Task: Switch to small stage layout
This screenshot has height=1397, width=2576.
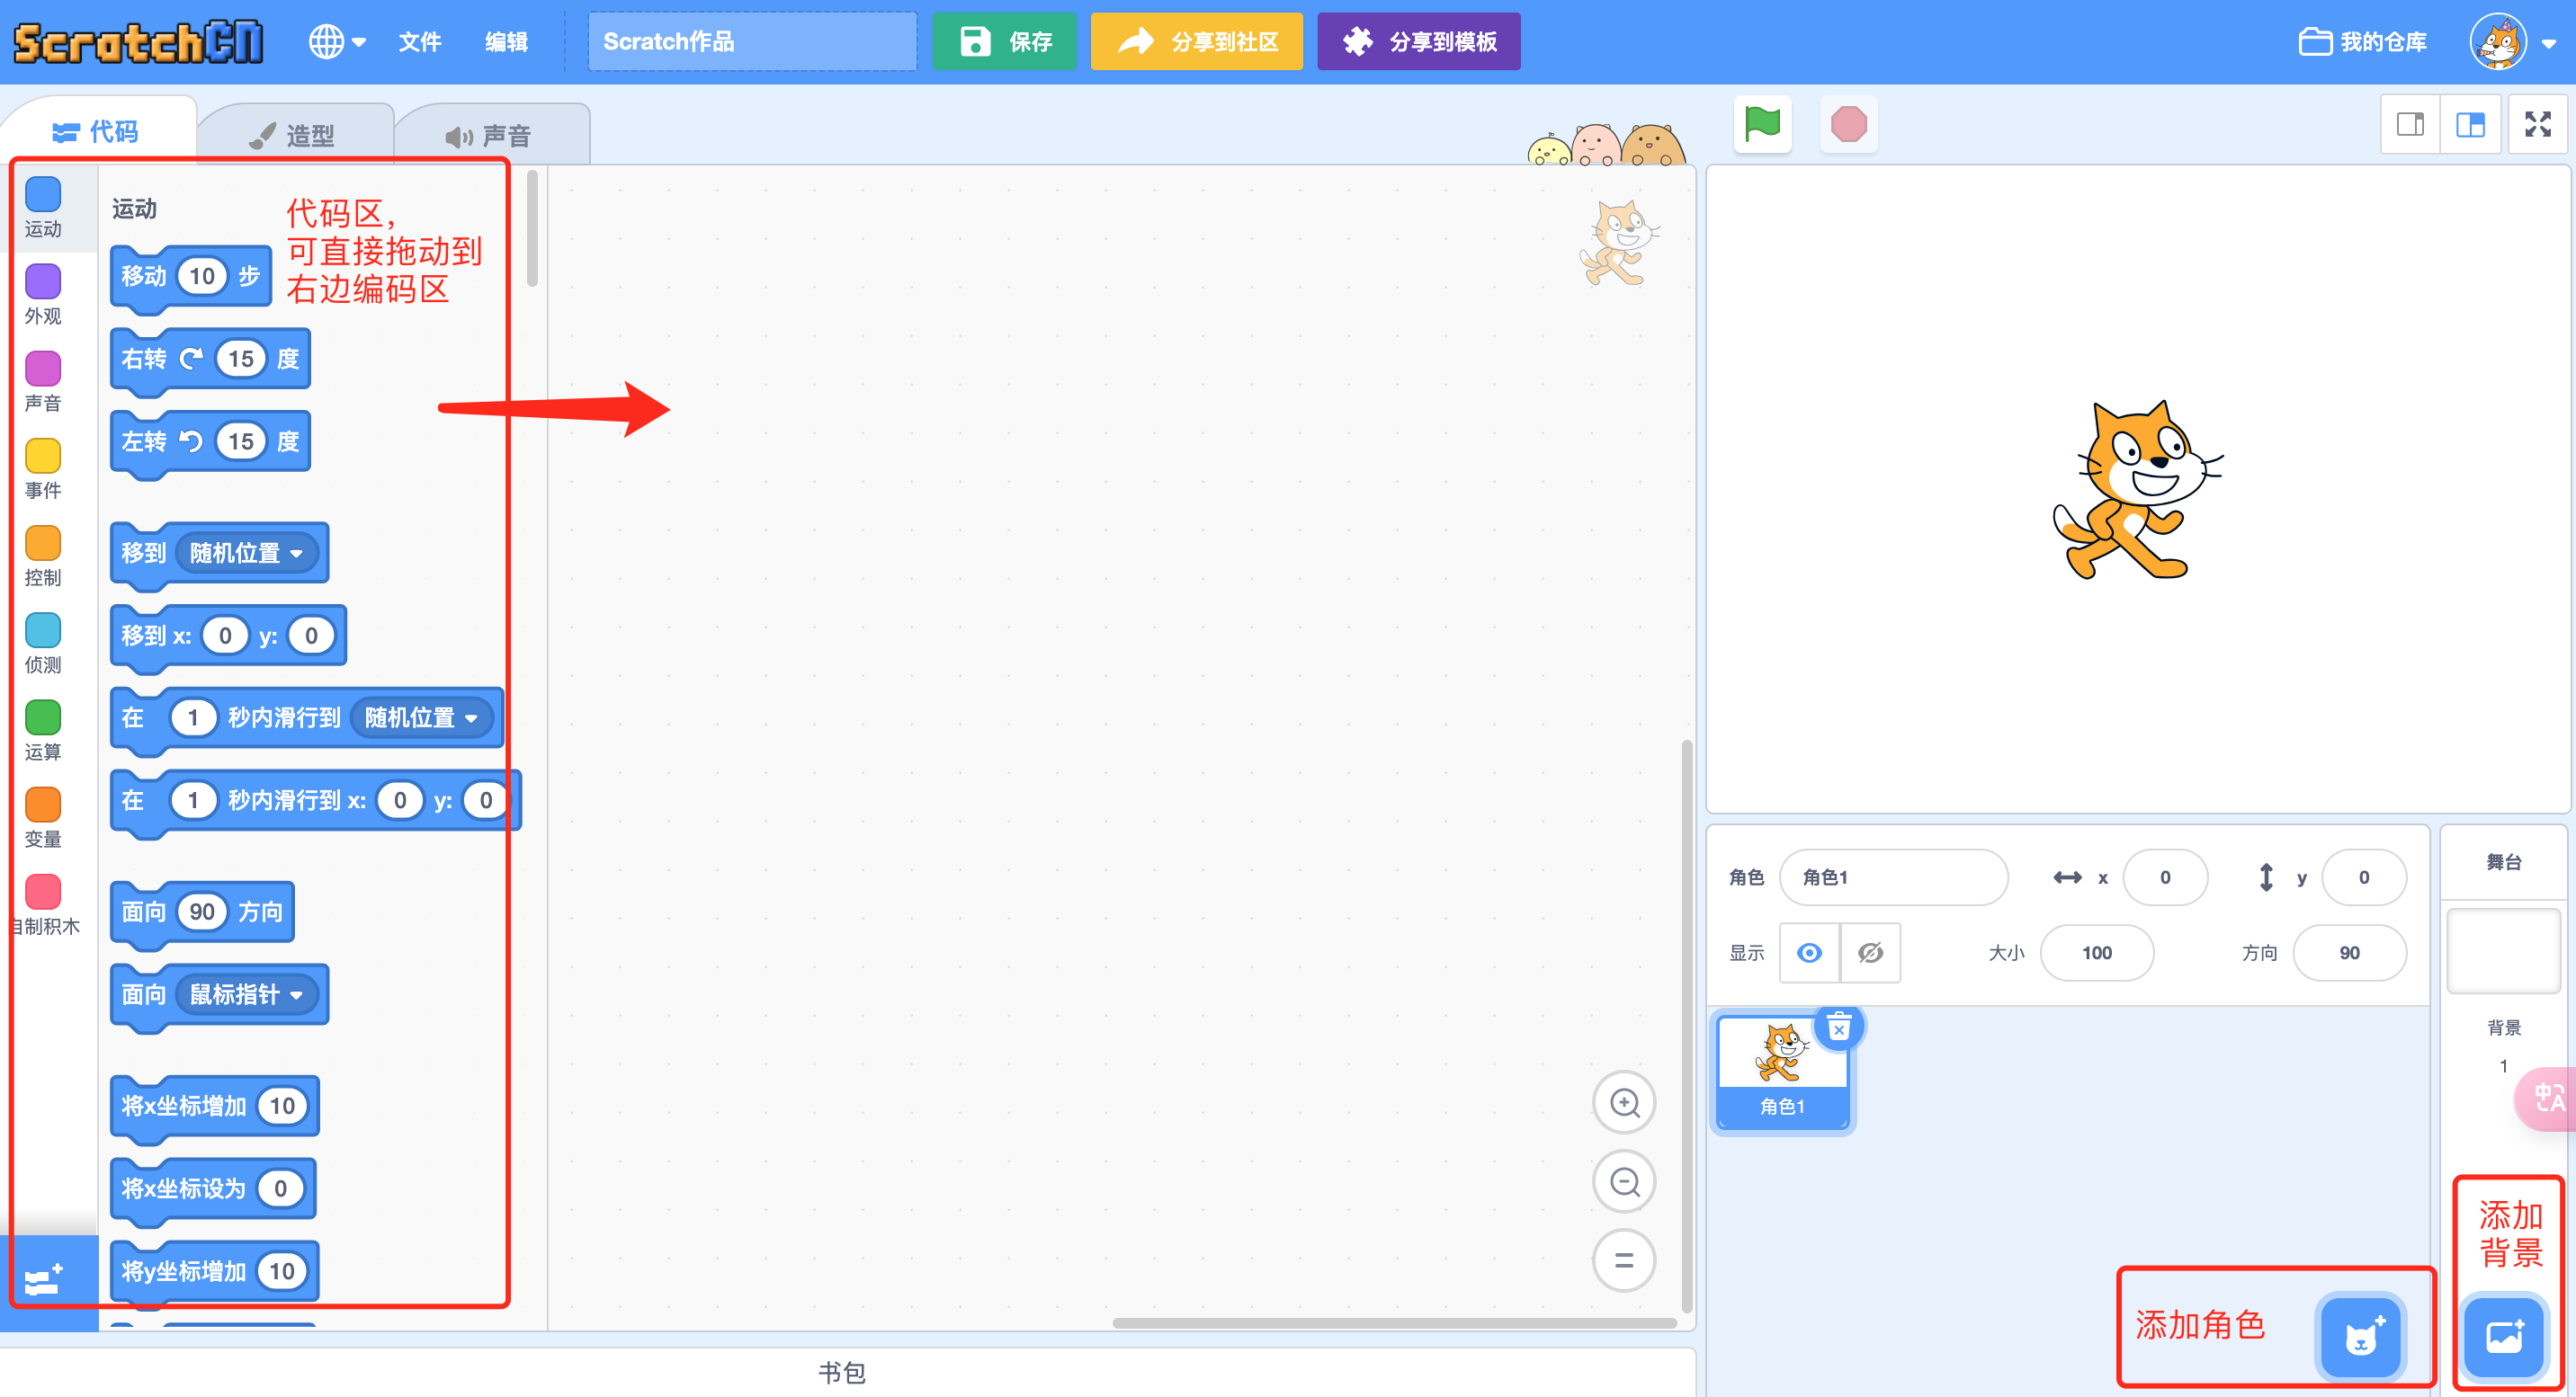Action: (x=2410, y=125)
